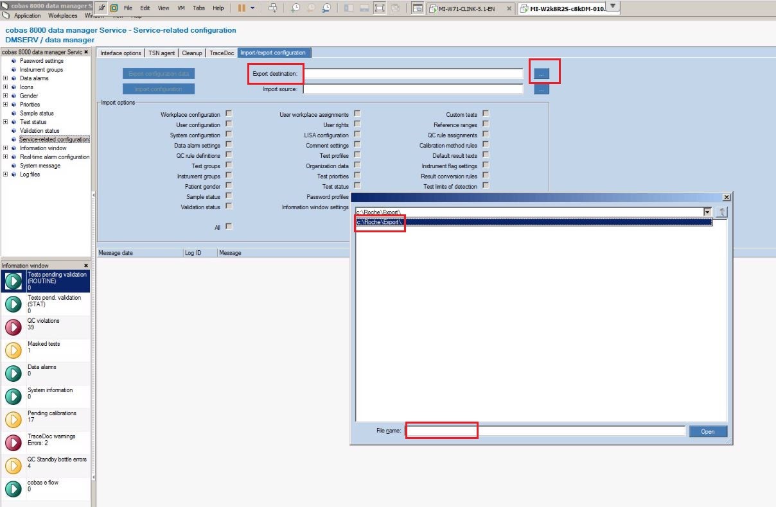Toggle the All checkbox
This screenshot has width=776, height=507.
click(229, 227)
